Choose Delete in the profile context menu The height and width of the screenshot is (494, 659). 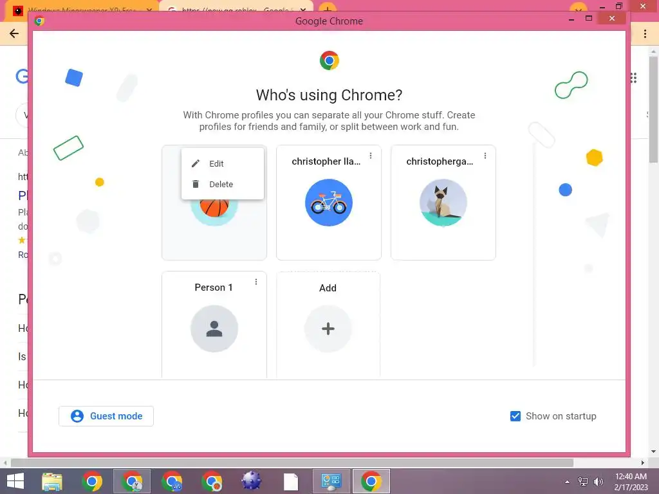(x=222, y=184)
